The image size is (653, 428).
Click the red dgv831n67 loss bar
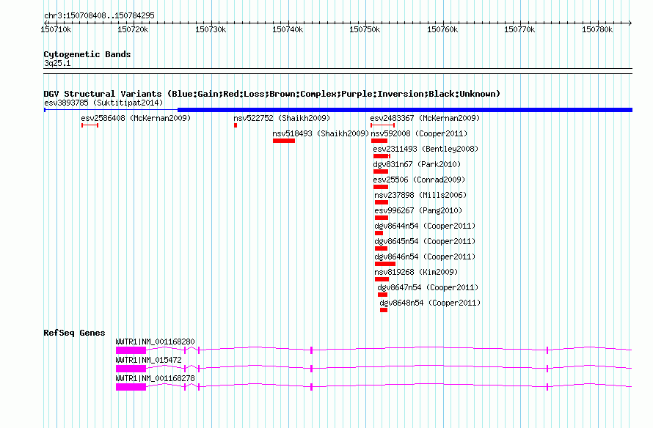pyautogui.click(x=381, y=171)
